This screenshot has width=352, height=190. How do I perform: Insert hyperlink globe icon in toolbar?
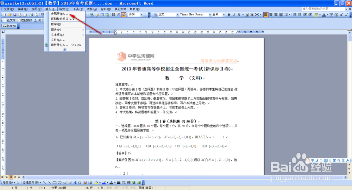coord(92,14)
